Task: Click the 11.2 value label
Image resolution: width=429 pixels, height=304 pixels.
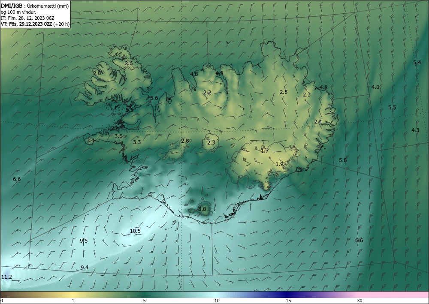Action: 6,277
